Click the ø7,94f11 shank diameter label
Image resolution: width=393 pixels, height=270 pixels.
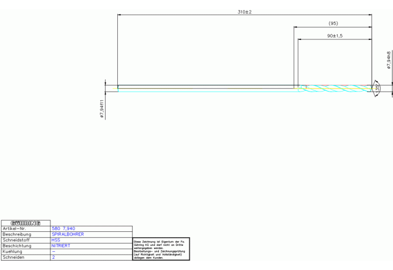102,109
